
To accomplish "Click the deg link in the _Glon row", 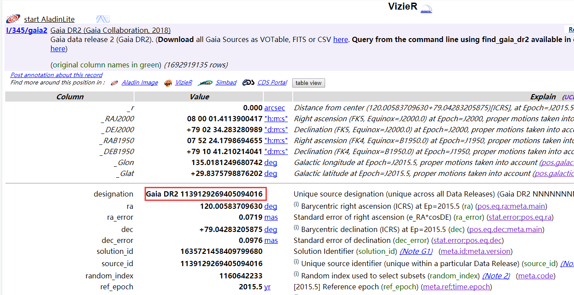I will coord(270,162).
